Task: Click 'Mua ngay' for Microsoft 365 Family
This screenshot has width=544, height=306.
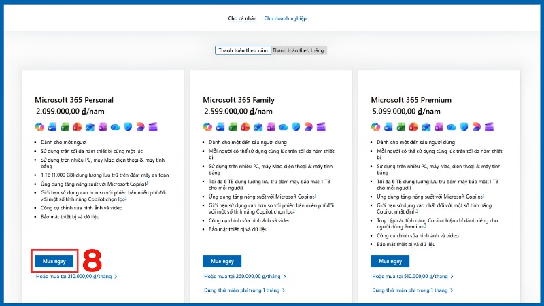Action: (x=222, y=261)
